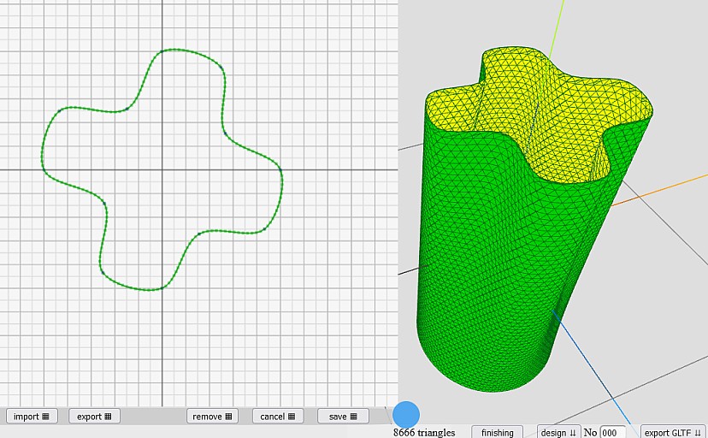This screenshot has height=438, width=708.
Task: Click the import button
Action: (x=32, y=417)
